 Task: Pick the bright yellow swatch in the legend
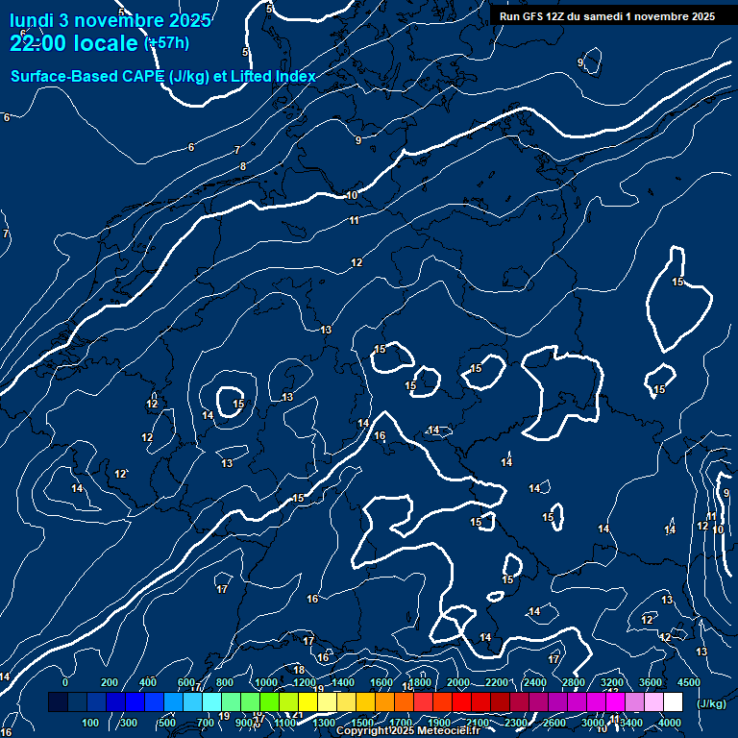307,701
